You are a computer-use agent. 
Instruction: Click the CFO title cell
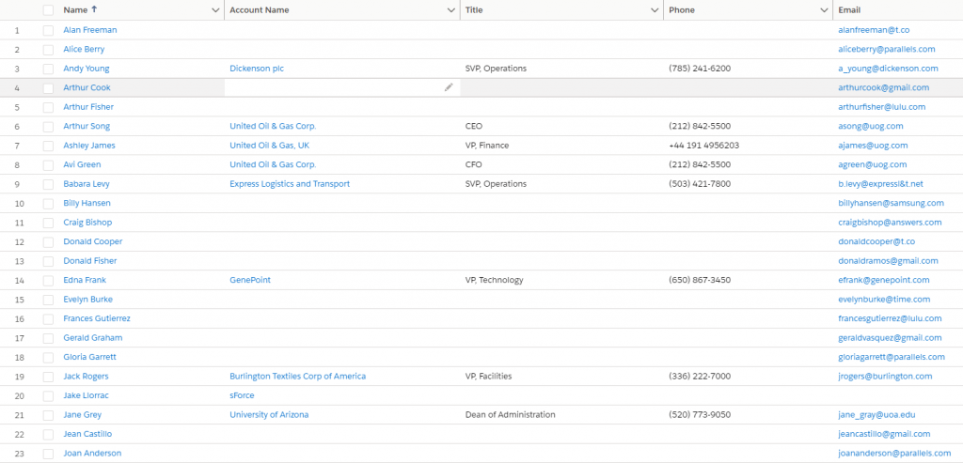coord(474,164)
